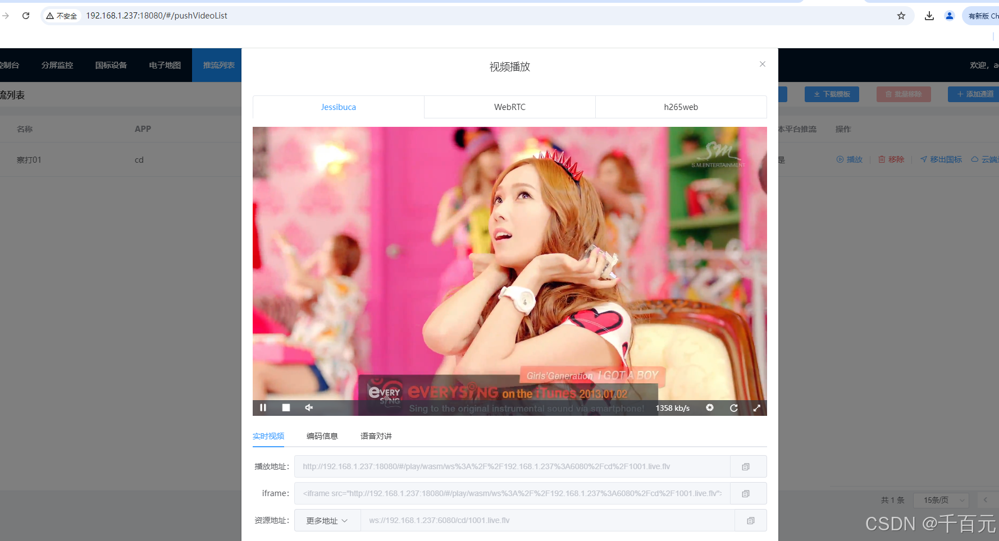Go forward in browser history
999x541 pixels.
click(x=6, y=16)
